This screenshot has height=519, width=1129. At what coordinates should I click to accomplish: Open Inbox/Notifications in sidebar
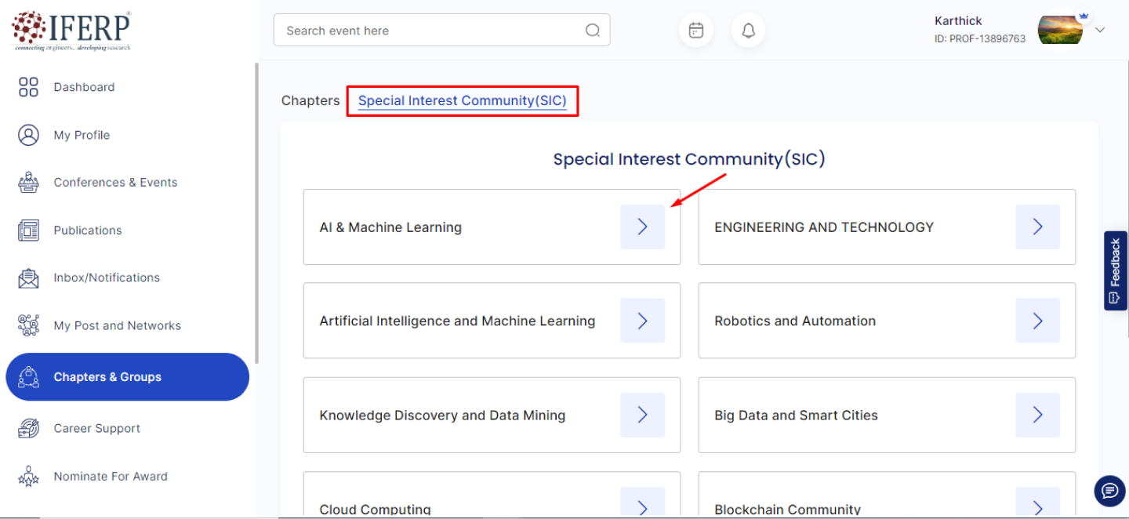[x=107, y=278]
